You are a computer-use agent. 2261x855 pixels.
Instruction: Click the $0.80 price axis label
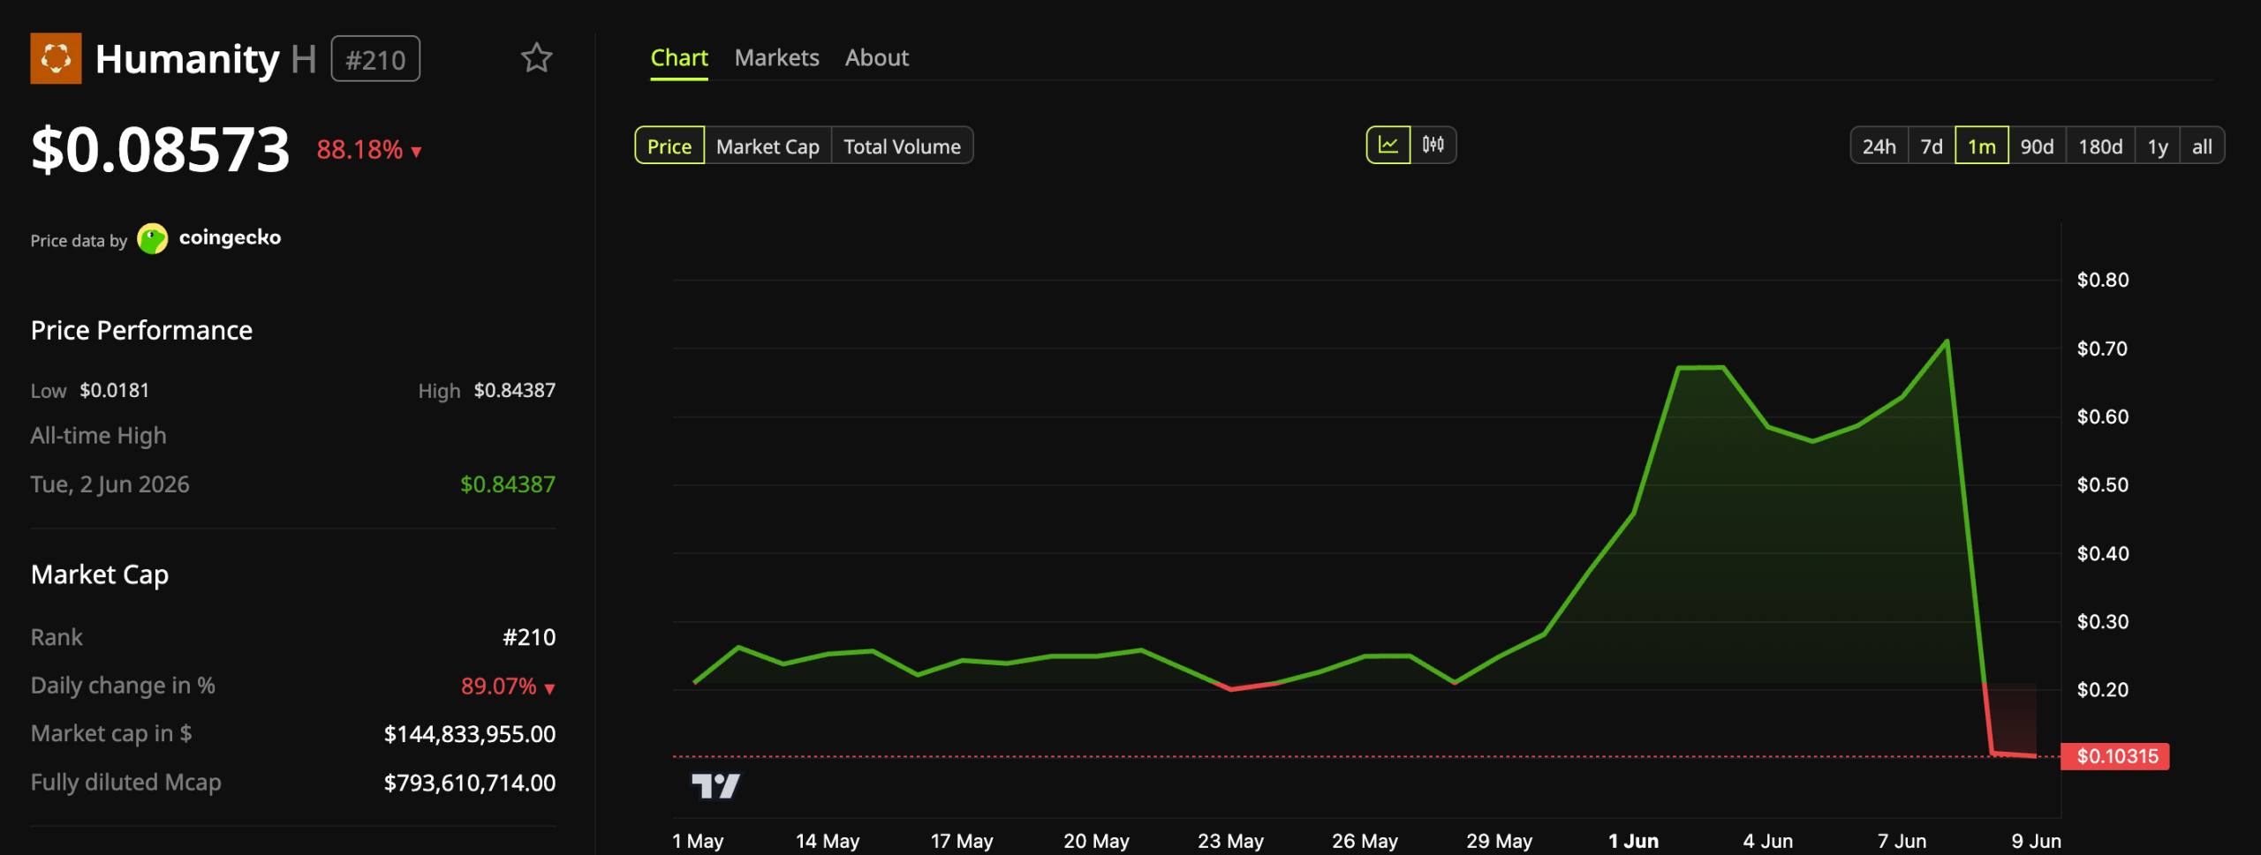tap(2102, 281)
